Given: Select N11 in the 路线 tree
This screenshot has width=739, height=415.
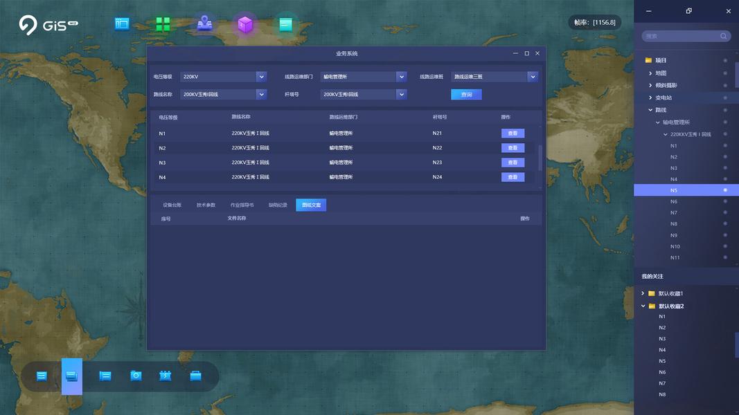Looking at the screenshot, I should point(675,257).
